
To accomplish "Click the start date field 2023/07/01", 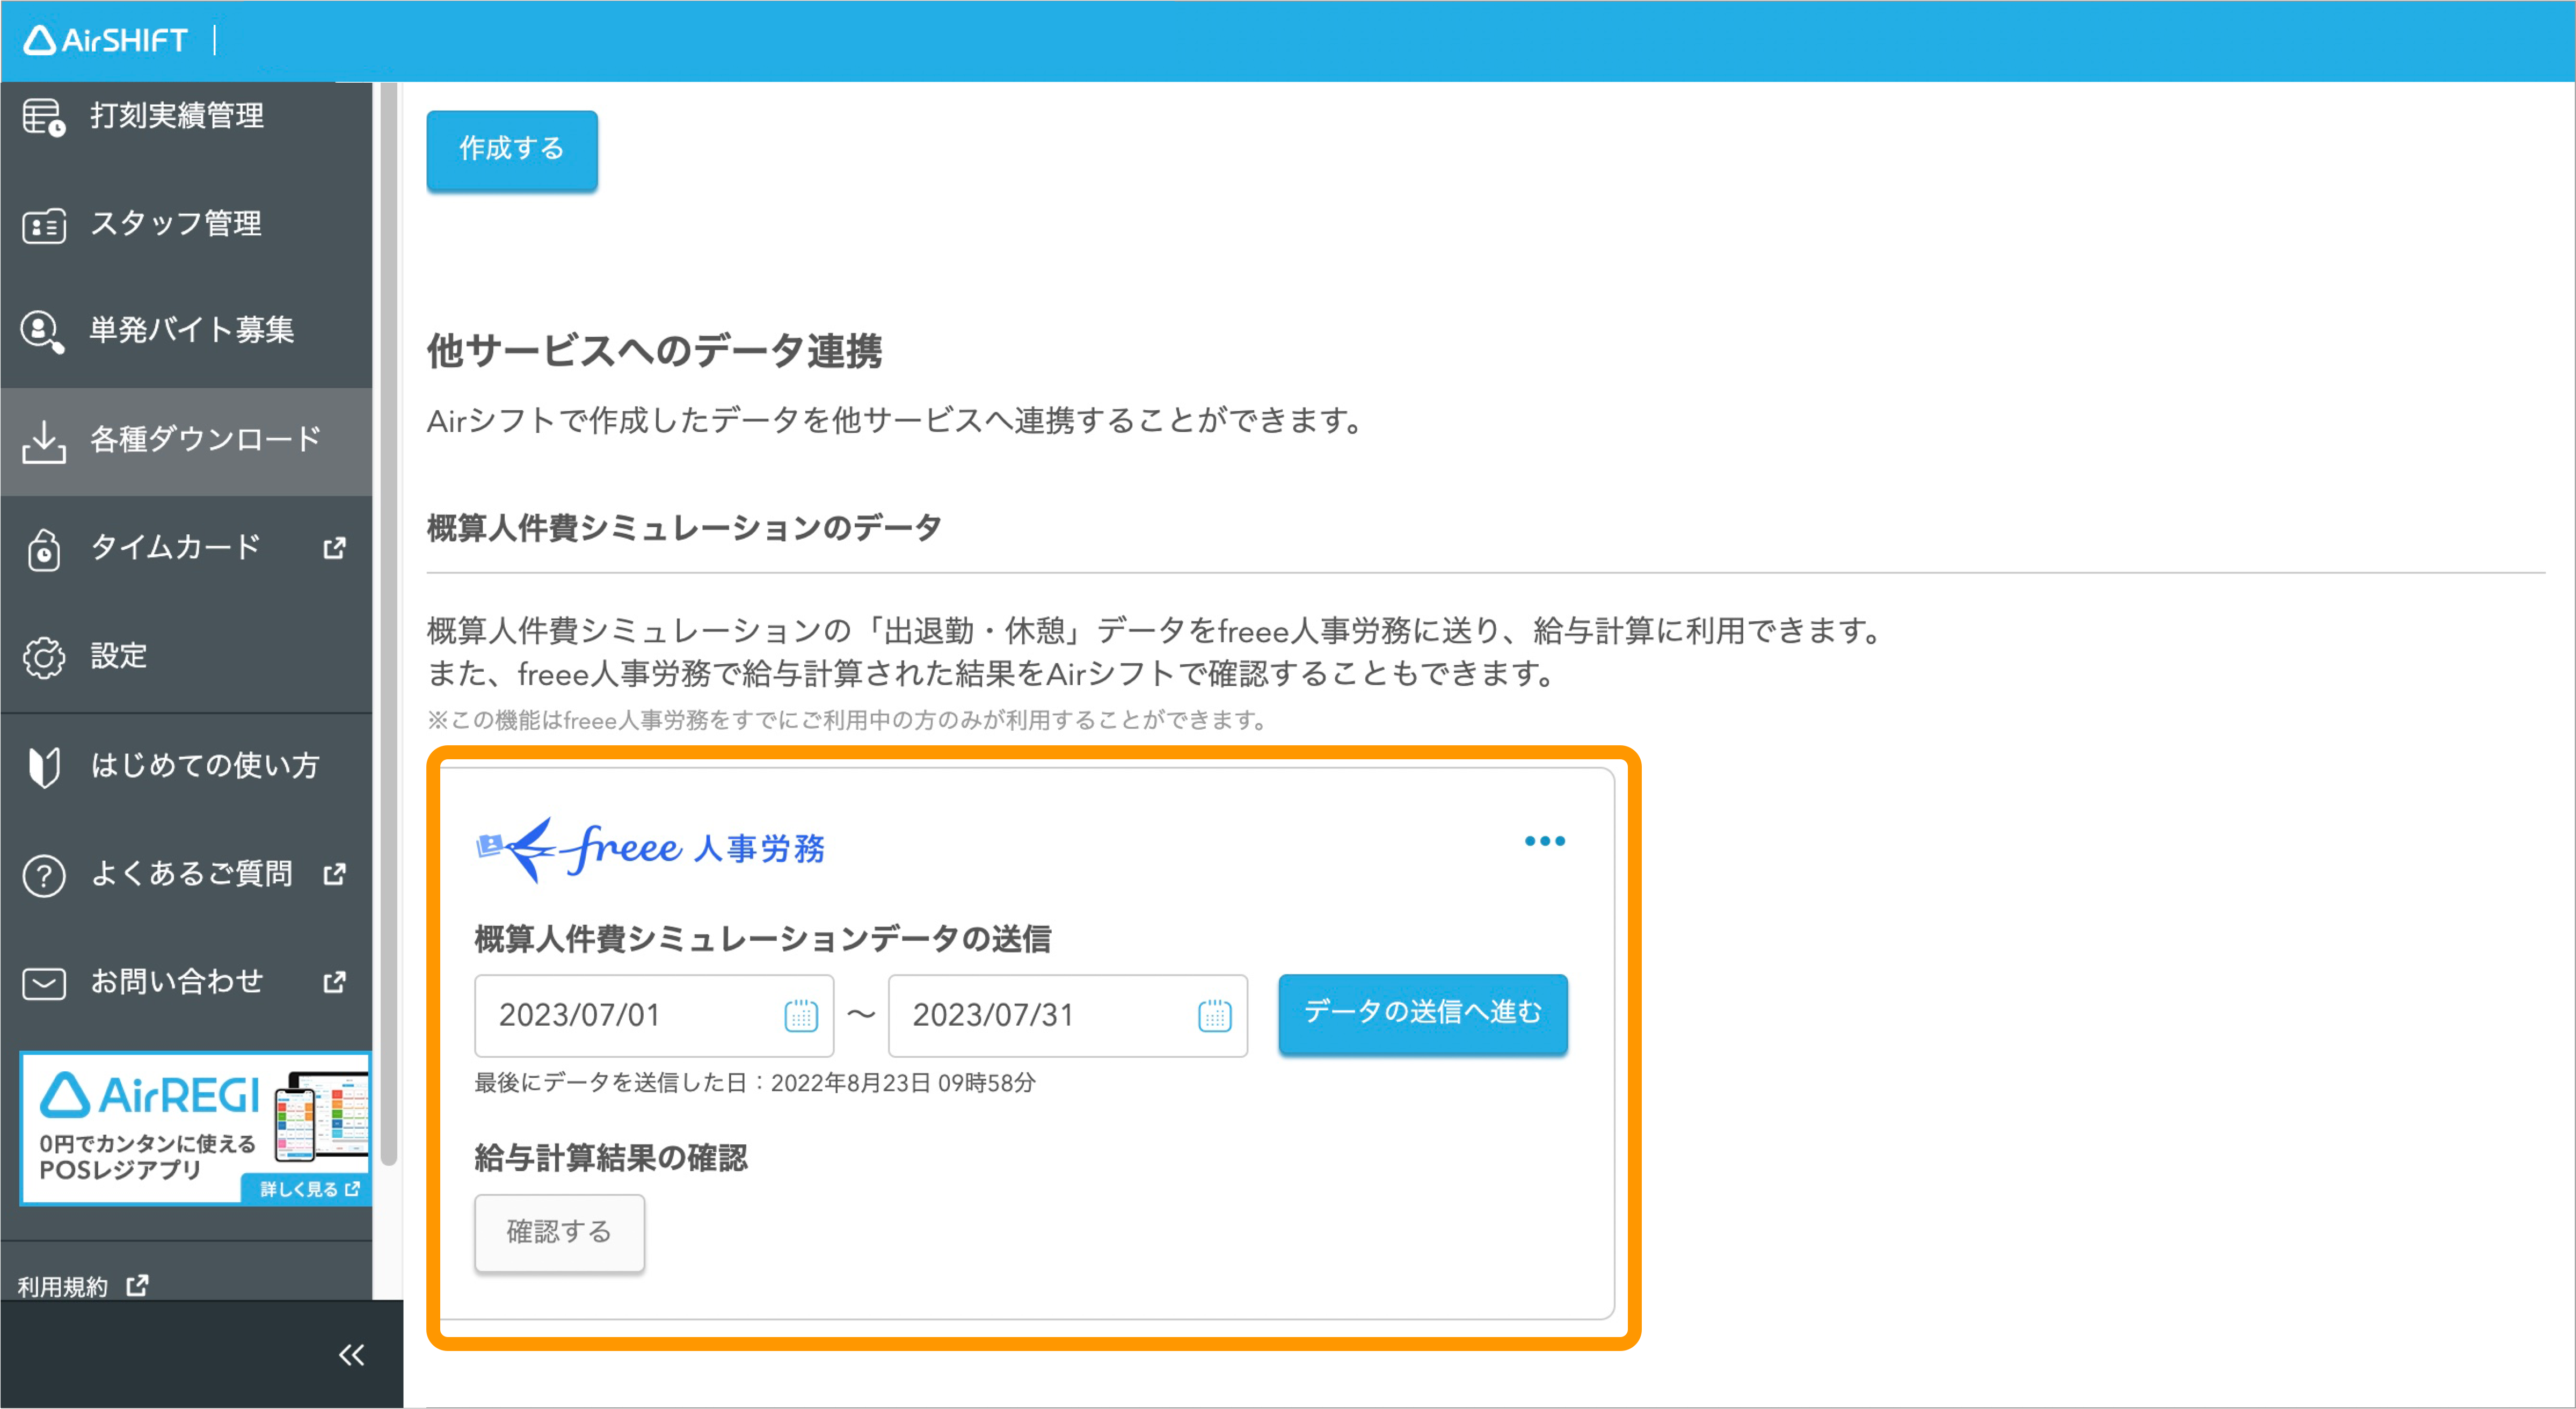I will point(654,1016).
